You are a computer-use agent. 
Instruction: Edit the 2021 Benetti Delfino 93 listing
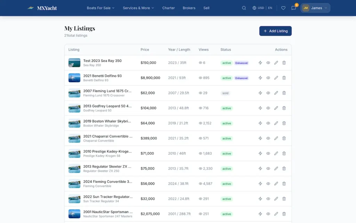point(276,78)
